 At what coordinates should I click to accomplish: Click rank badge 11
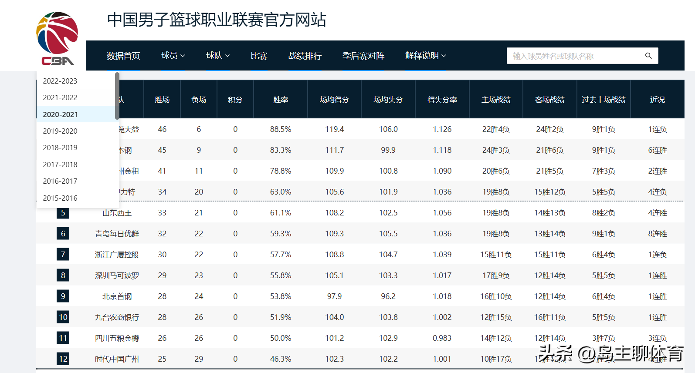(x=63, y=338)
